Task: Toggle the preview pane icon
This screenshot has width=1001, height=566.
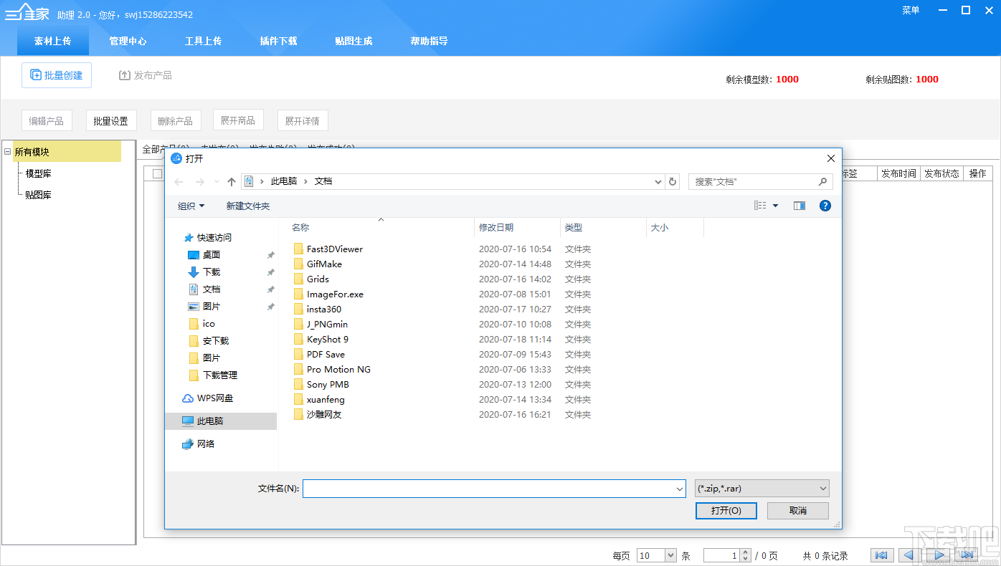Action: 800,206
